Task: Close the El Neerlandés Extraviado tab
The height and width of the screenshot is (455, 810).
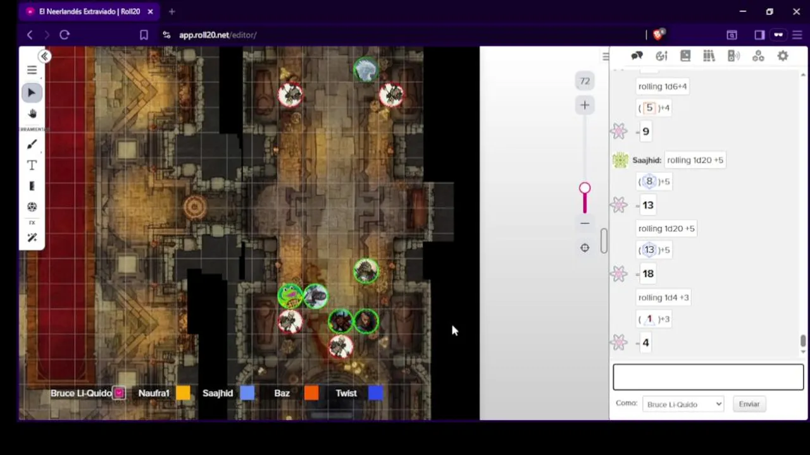Action: [x=150, y=11]
